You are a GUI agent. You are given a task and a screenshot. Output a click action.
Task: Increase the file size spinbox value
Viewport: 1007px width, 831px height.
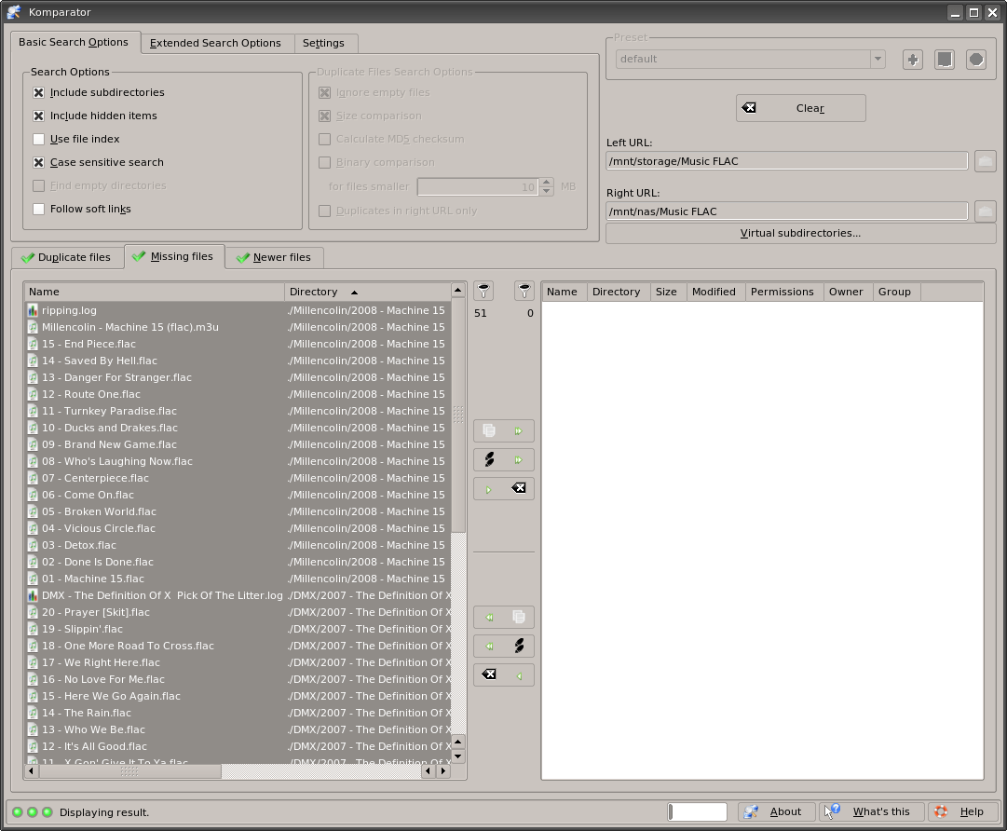pos(547,183)
